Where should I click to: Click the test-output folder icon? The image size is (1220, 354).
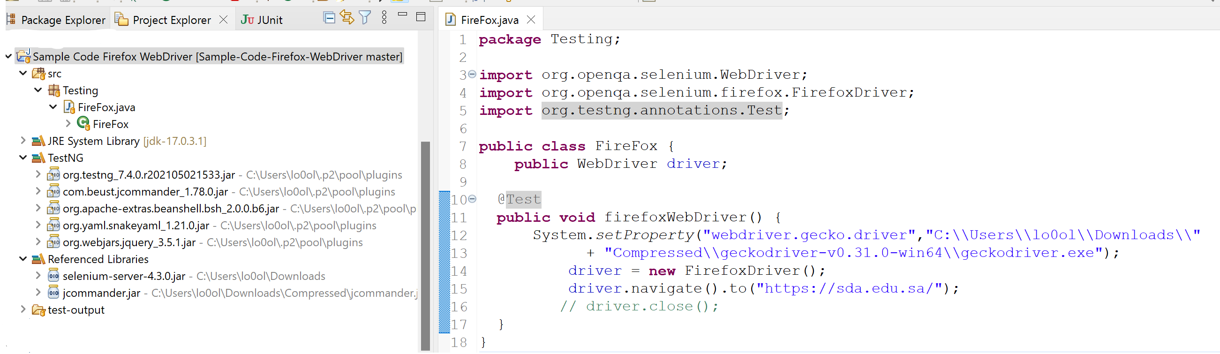(38, 310)
